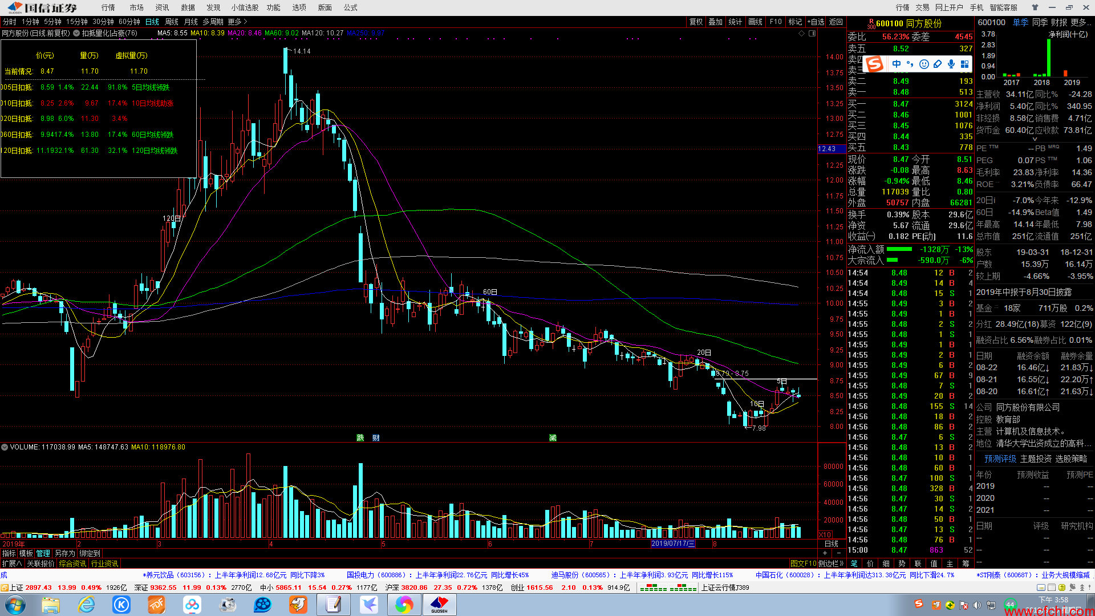1095x616 pixels.
Task: Click the 复权 toolbar button
Action: (696, 22)
